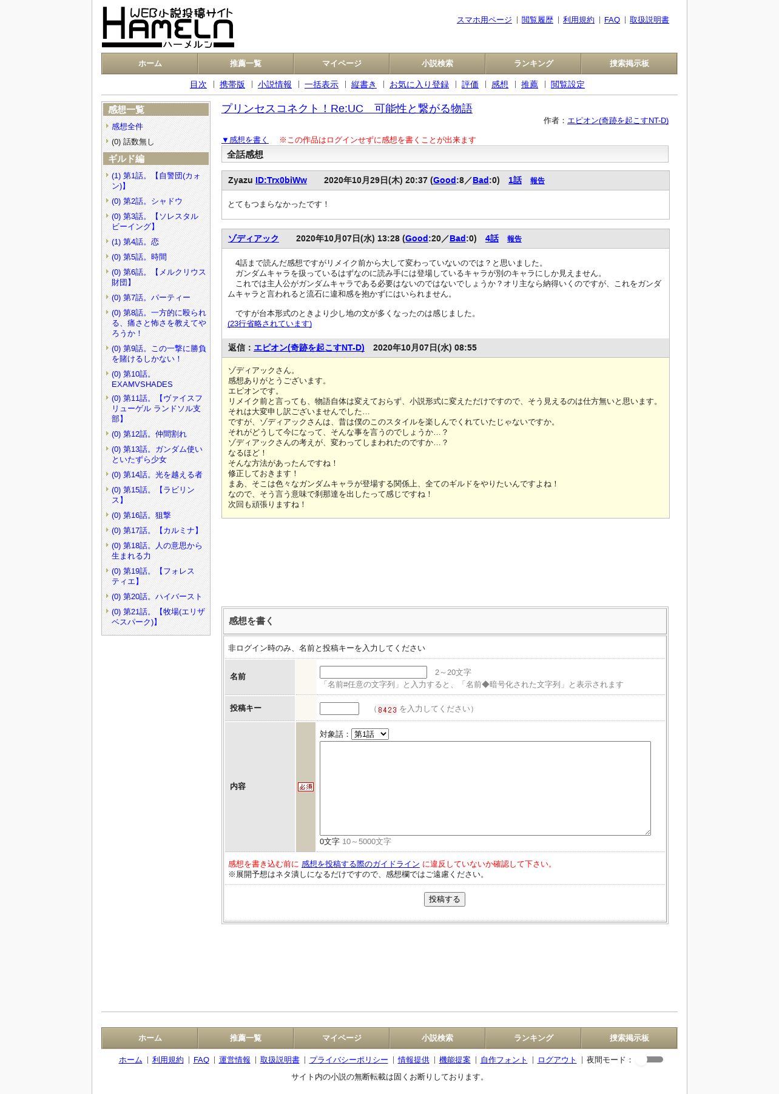Select 第4話。恋 in sidebar

point(135,242)
